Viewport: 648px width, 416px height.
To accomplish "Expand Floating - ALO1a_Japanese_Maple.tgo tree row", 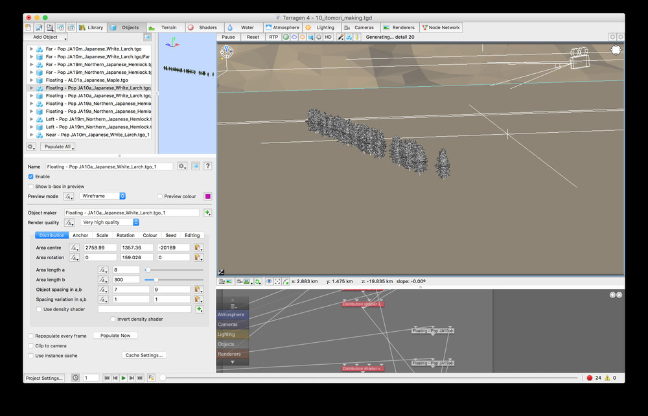I will click(x=31, y=80).
